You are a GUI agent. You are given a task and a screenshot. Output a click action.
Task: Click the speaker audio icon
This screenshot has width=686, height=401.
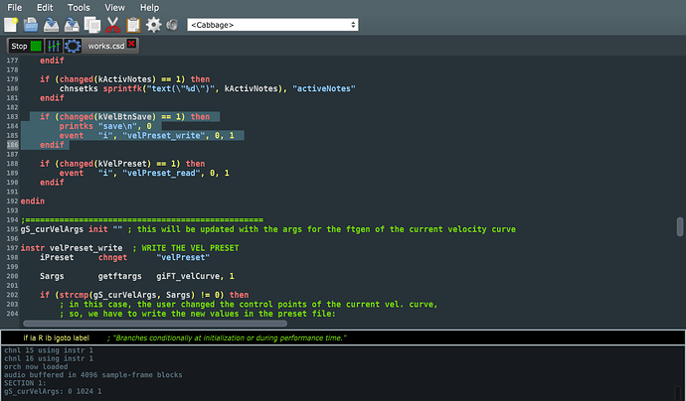coord(173,25)
